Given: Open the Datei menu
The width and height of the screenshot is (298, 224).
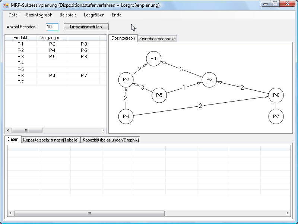Looking at the screenshot, I should (13, 15).
